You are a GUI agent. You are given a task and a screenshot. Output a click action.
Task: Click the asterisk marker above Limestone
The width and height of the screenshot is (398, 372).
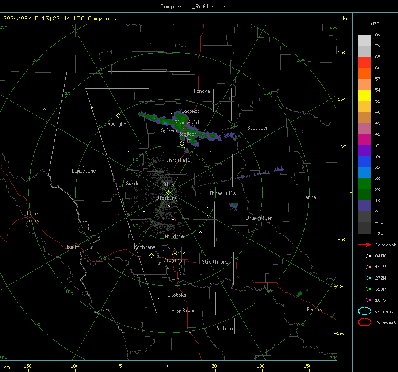coord(84,167)
